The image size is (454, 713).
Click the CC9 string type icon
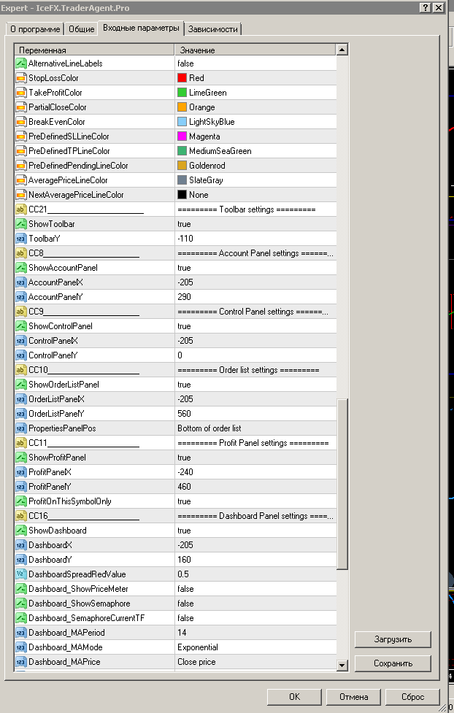21,312
